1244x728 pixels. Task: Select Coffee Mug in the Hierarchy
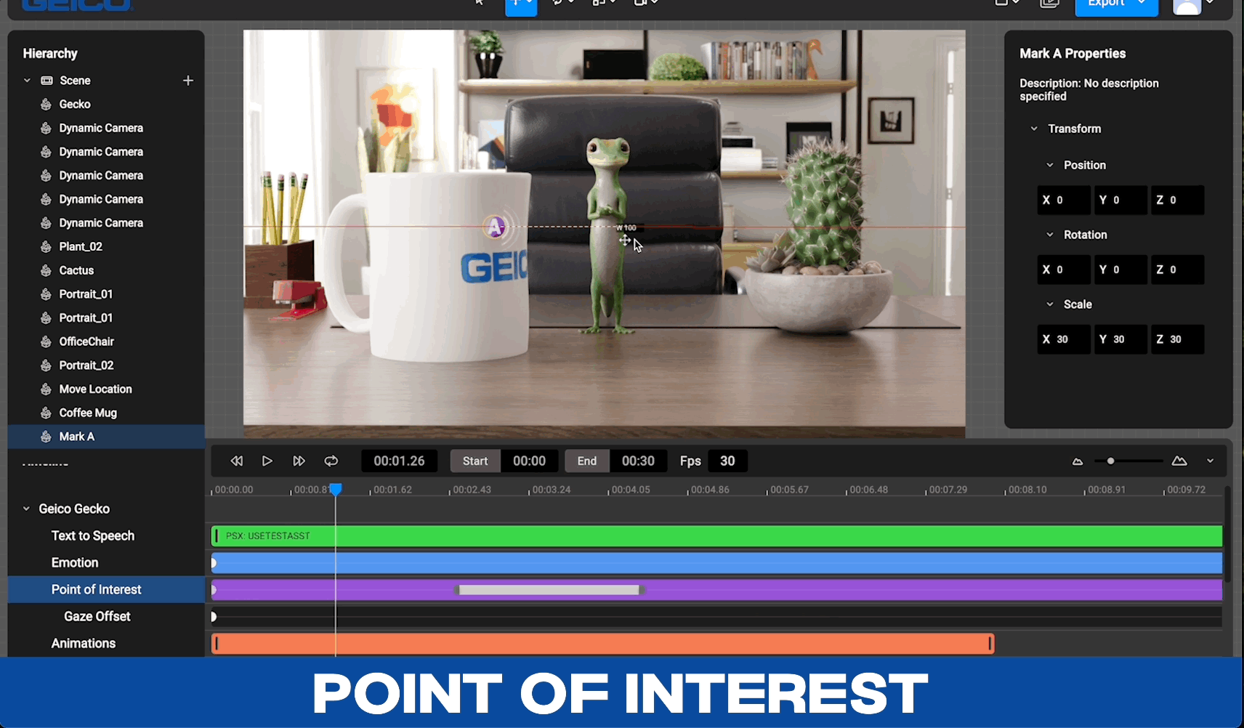coord(88,413)
